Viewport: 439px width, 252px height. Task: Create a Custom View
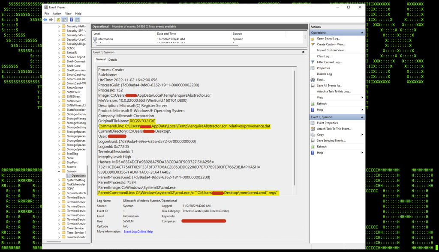[x=328, y=44]
